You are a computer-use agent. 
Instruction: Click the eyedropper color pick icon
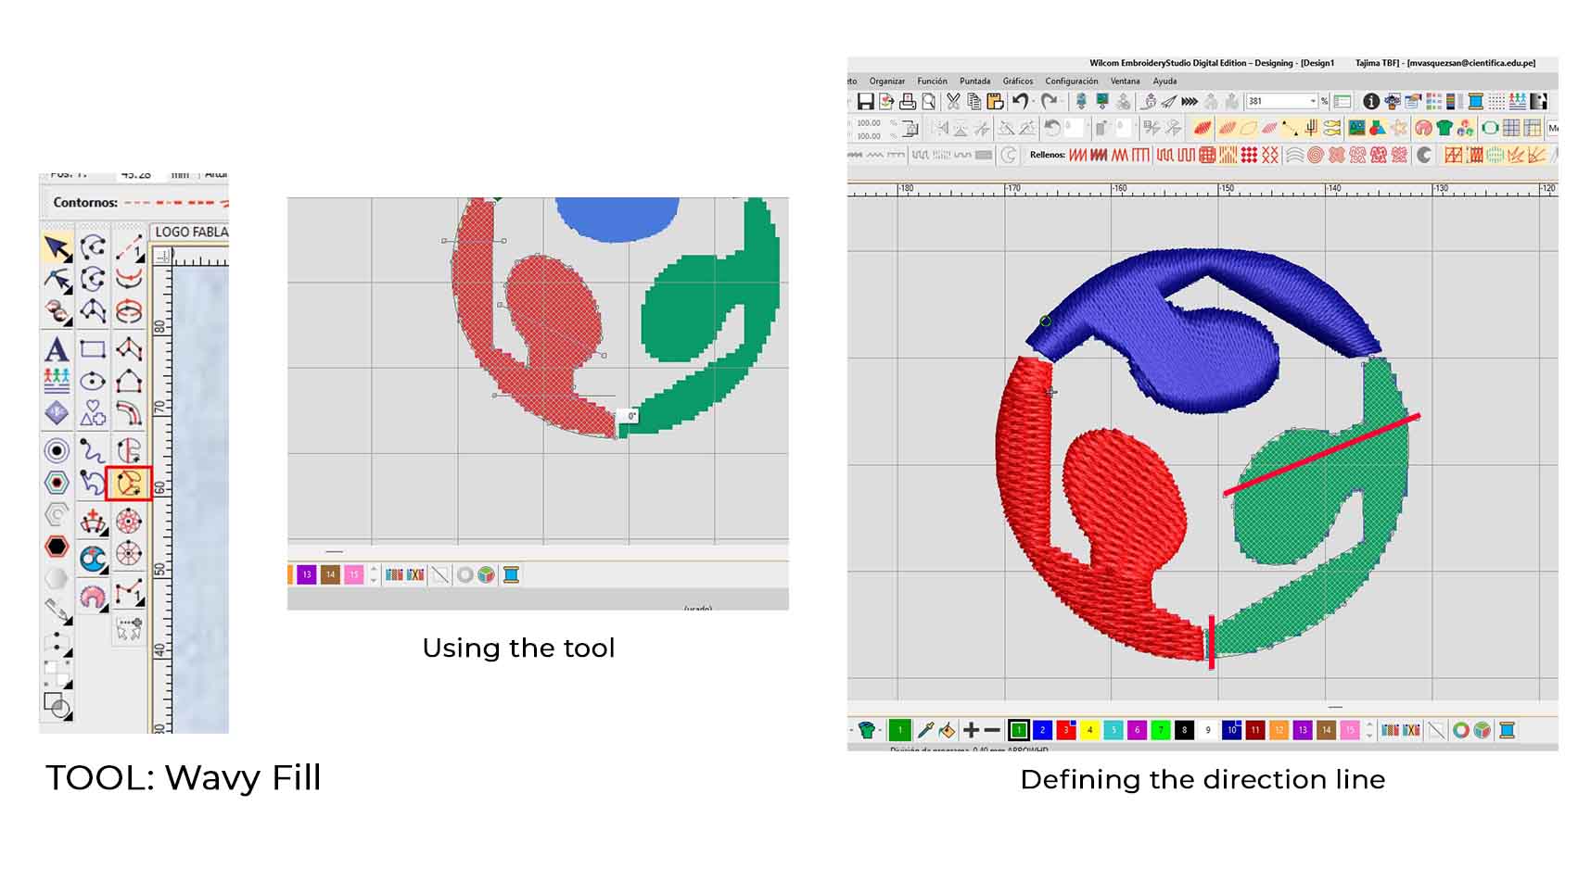click(924, 730)
